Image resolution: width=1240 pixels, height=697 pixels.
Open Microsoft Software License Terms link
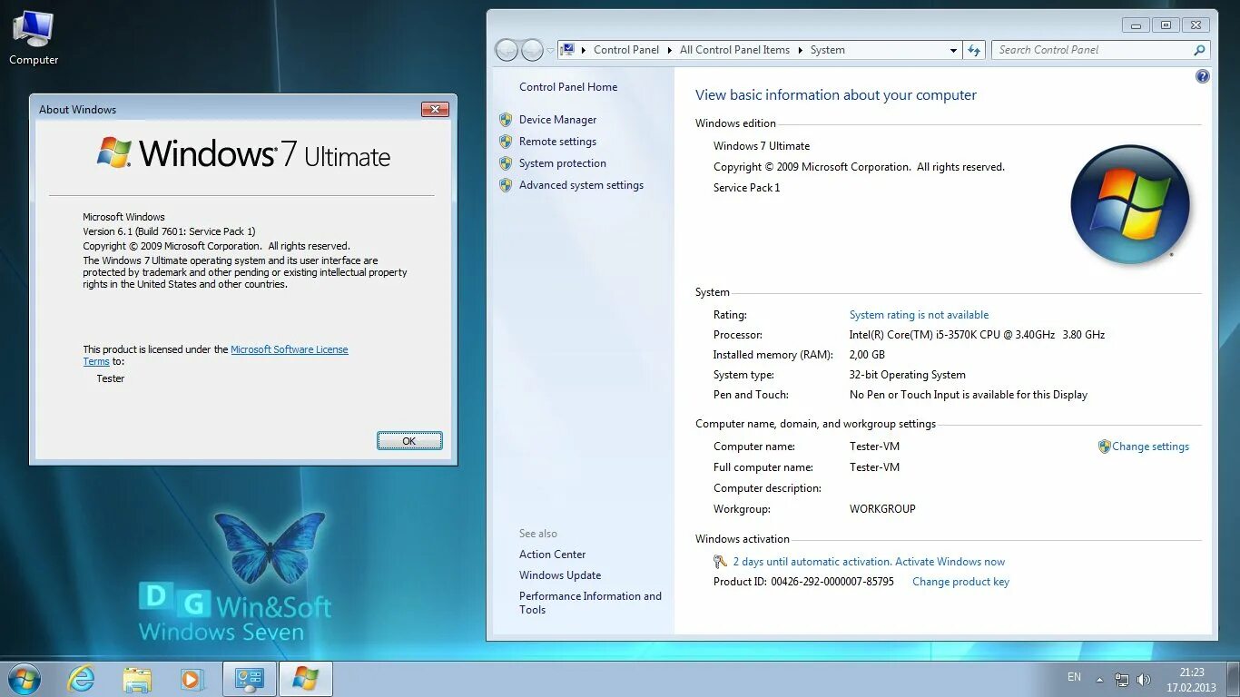coord(289,349)
